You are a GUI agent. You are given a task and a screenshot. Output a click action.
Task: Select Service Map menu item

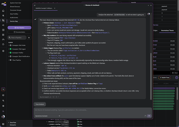[x=14, y=21]
